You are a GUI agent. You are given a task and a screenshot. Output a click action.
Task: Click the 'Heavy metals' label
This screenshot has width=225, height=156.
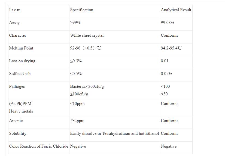[x=21, y=111]
